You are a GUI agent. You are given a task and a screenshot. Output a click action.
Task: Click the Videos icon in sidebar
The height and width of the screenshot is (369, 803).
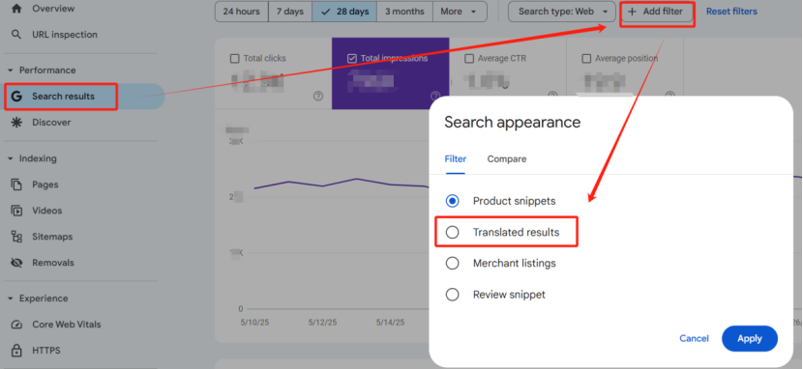[x=16, y=211]
